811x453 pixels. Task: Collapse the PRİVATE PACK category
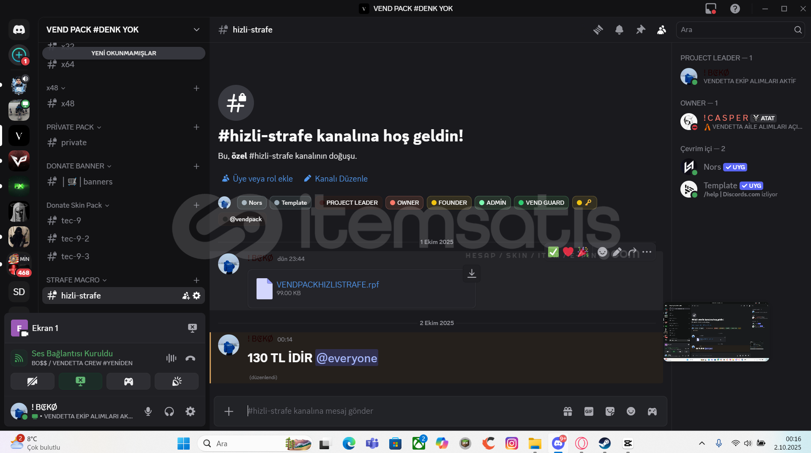[x=74, y=127]
